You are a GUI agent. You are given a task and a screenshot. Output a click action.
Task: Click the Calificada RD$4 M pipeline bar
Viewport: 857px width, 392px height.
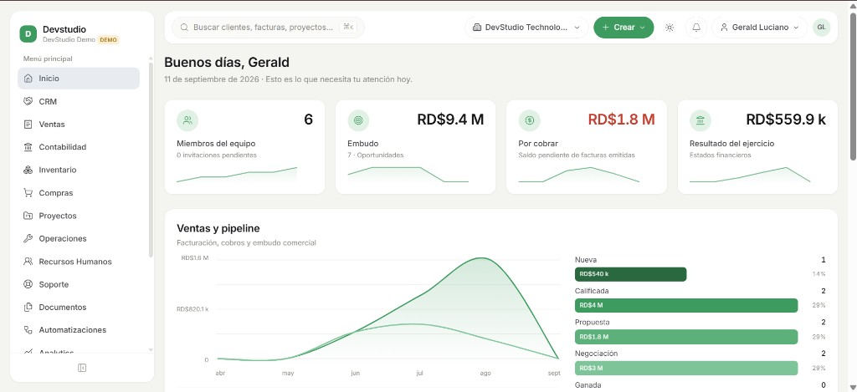[686, 306]
